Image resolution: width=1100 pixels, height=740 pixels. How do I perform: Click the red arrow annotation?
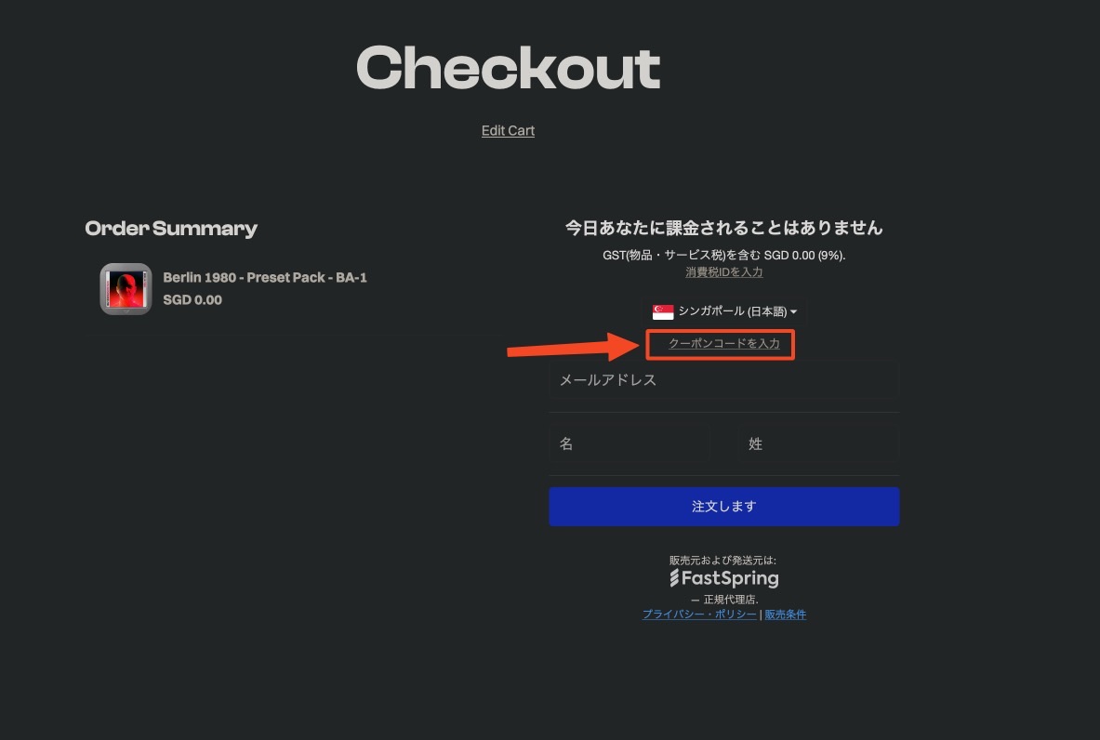(x=573, y=346)
